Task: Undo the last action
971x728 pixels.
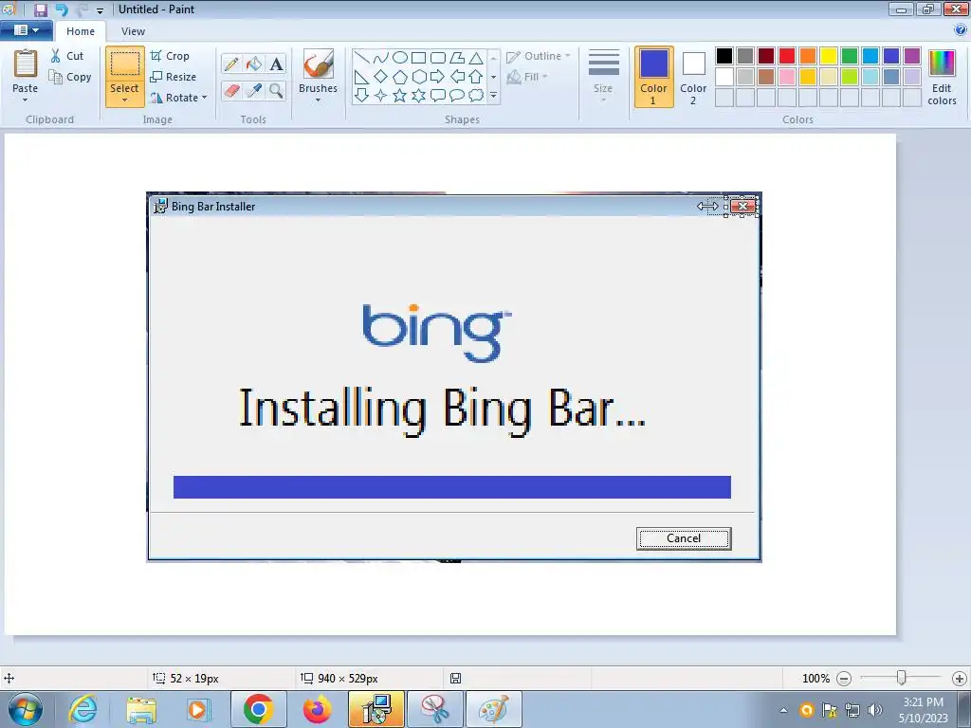Action: (62, 9)
